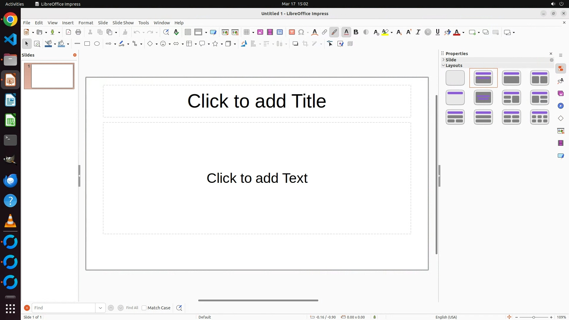Click the Export as PDF icon
569x320 pixels.
[x=68, y=32]
